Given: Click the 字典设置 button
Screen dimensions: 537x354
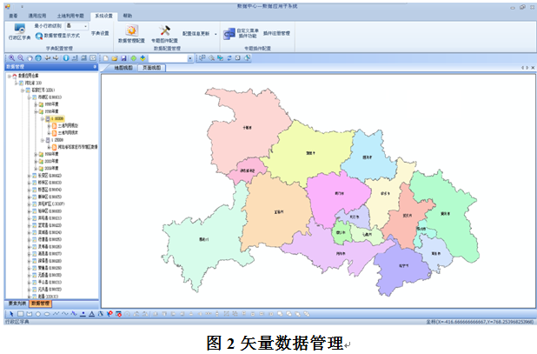Looking at the screenshot, I should pyautogui.click(x=100, y=33).
